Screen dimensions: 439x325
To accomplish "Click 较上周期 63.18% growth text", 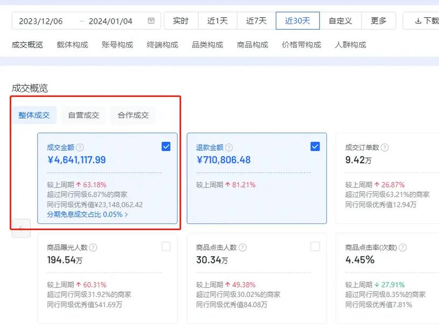I will 76,185.
